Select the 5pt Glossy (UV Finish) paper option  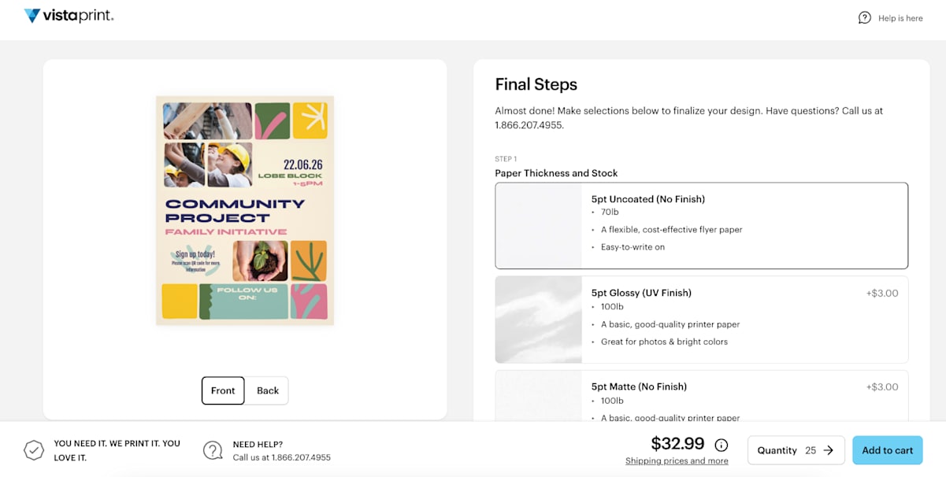pyautogui.click(x=701, y=319)
